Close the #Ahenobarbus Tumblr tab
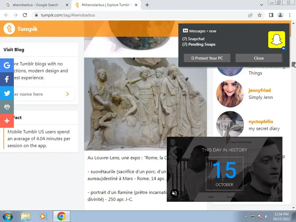The height and width of the screenshot is (222, 296). tap(136, 5)
